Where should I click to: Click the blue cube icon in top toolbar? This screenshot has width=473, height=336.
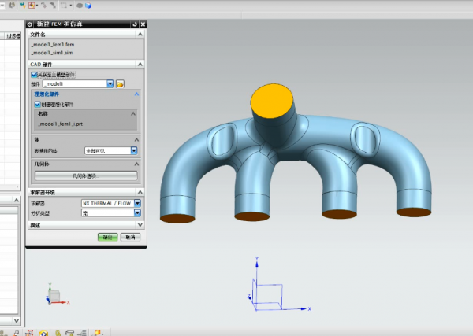point(89,6)
